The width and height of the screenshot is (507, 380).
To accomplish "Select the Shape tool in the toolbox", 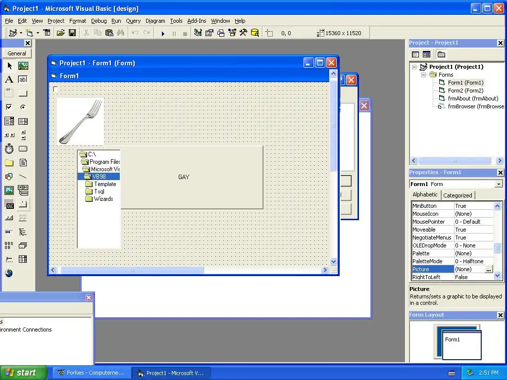I will coord(9,177).
